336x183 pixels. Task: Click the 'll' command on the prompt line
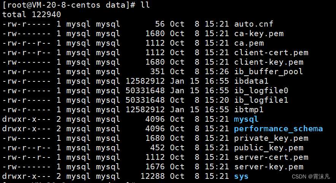[x=145, y=5]
